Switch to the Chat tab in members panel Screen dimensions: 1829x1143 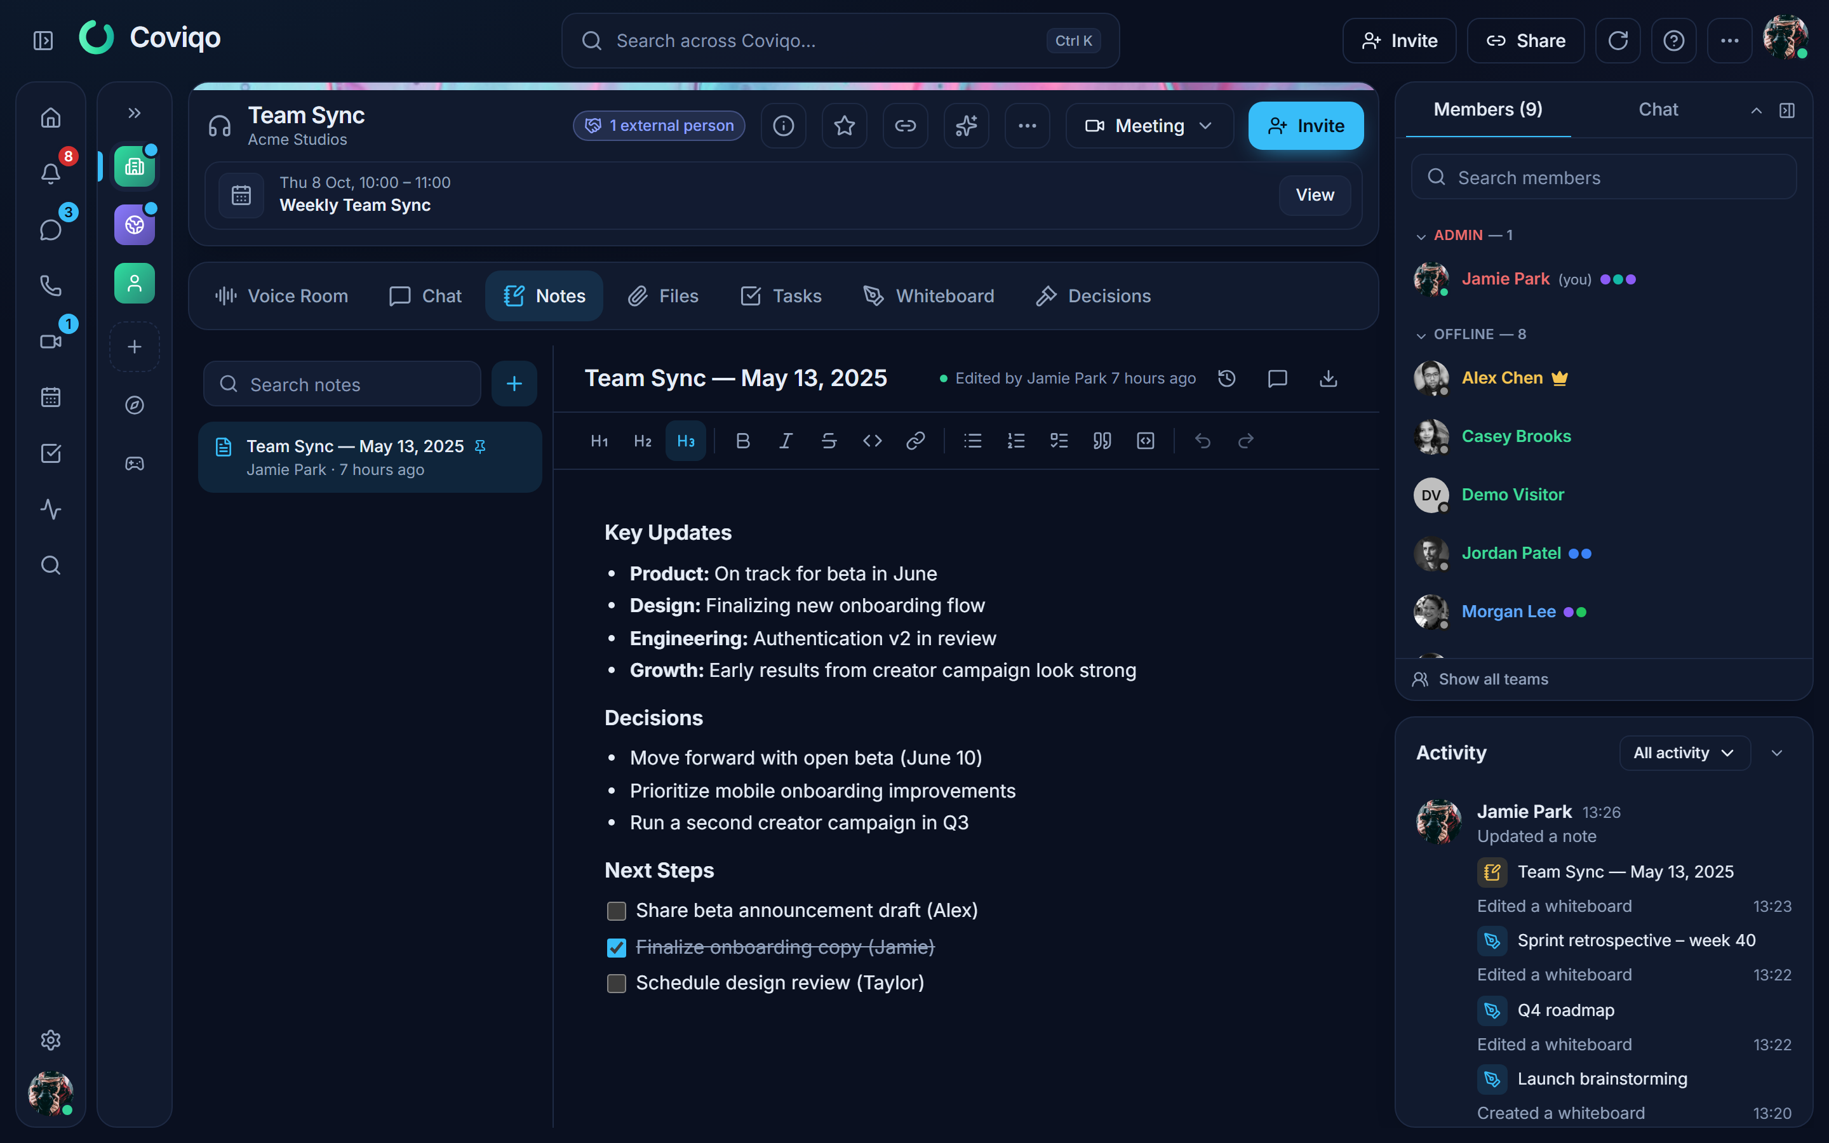click(1658, 110)
